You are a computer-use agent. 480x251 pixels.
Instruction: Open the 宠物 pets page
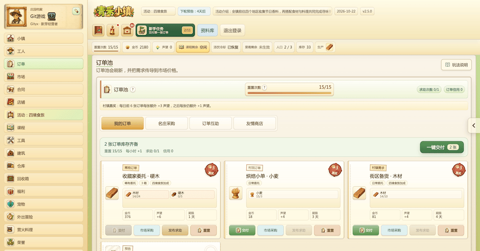[x=44, y=204]
